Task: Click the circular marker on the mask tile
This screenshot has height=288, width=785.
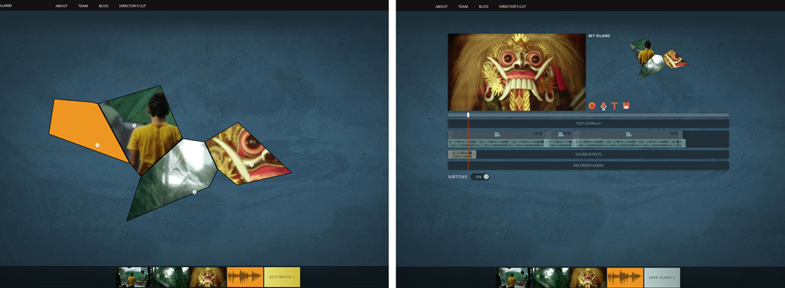Action: point(252,164)
